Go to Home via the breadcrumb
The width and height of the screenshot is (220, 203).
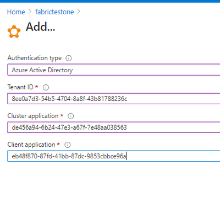[16, 12]
